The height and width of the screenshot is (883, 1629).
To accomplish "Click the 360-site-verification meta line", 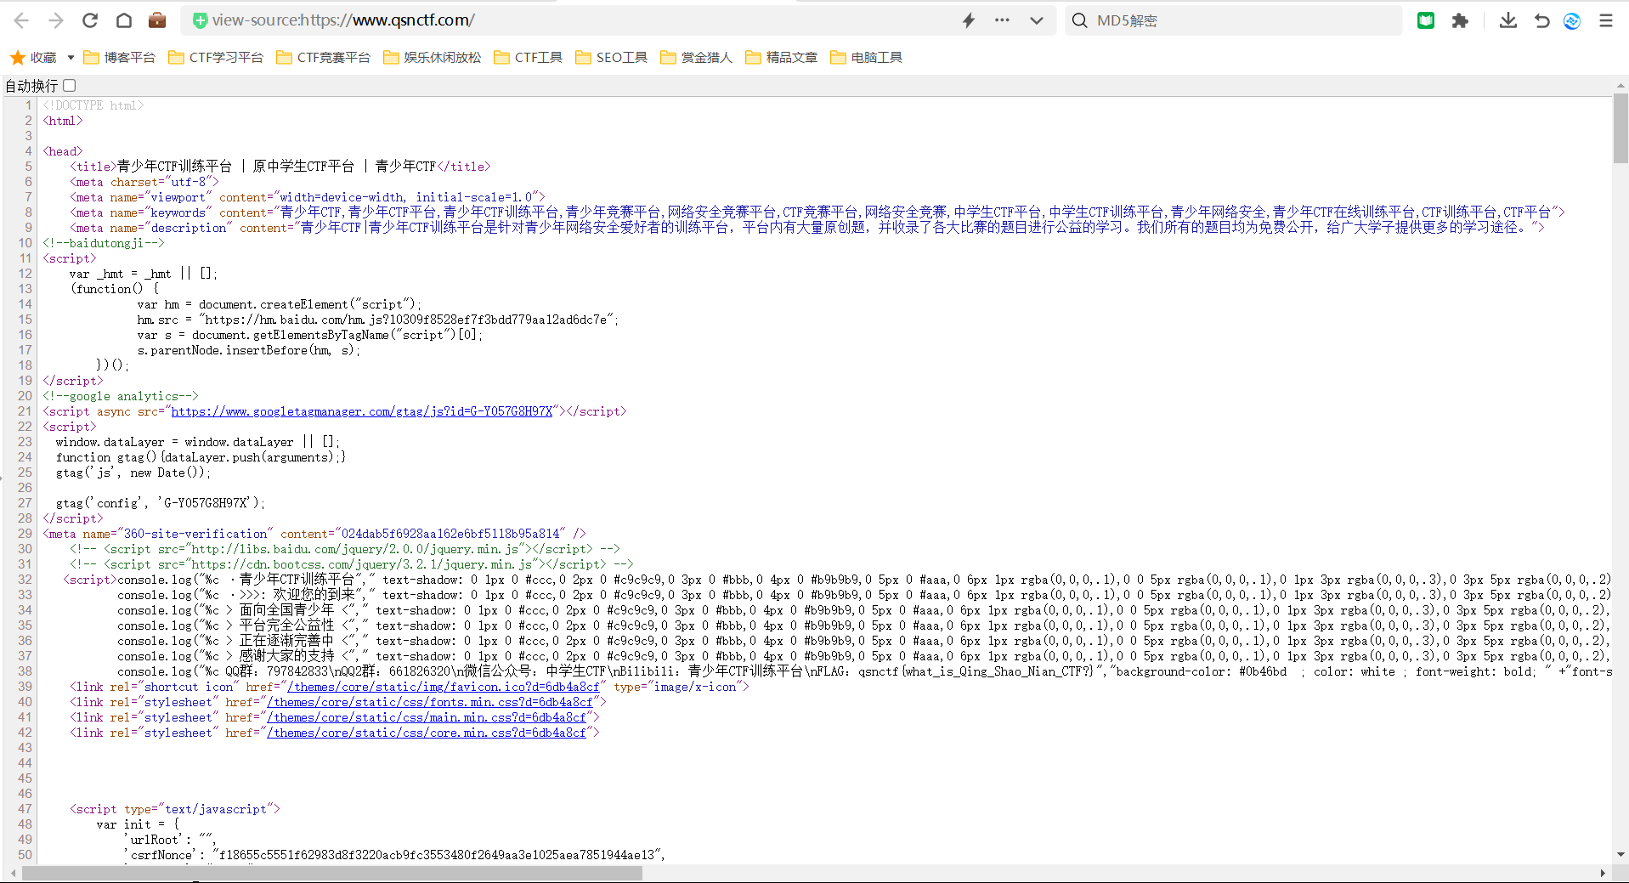I will pos(314,534).
